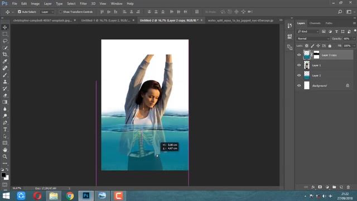Image resolution: width=357 pixels, height=201 pixels.
Task: Switch to the Paths tab
Action: (x=329, y=23)
